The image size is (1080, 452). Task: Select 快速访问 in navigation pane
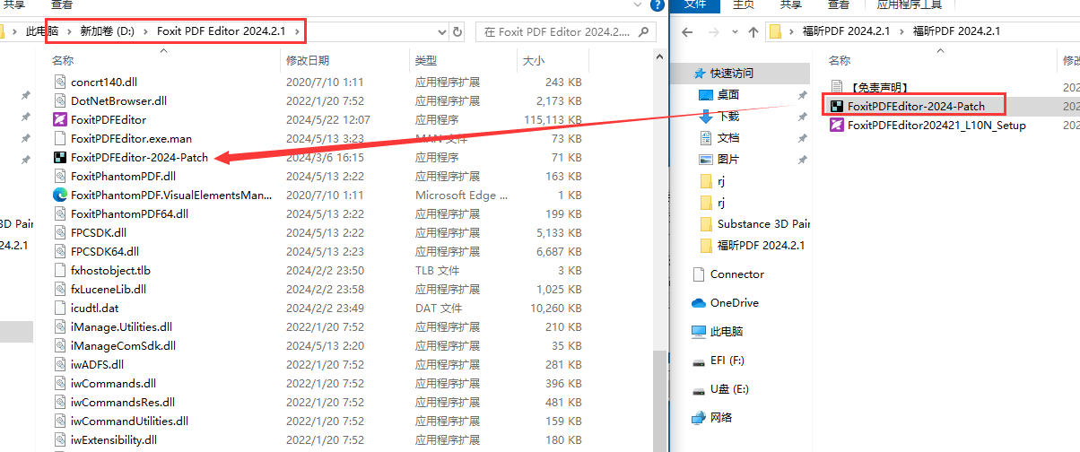pos(732,73)
